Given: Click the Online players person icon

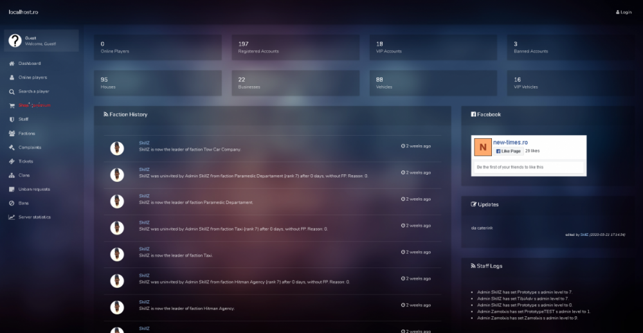Looking at the screenshot, I should [x=12, y=78].
